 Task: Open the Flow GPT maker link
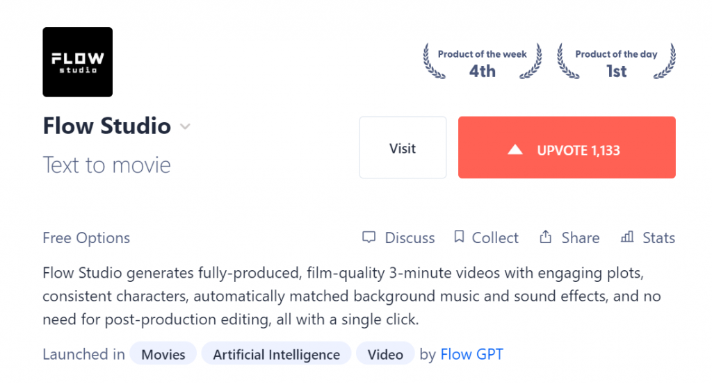pos(472,354)
